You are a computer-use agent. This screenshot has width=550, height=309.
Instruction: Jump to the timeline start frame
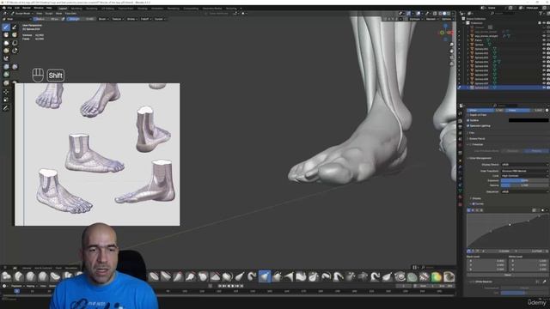coord(220,286)
